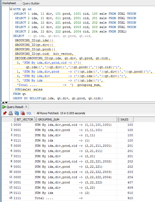Screen dimensions: 155x202
Task: Click the row number 15
Action: tap(8, 198)
